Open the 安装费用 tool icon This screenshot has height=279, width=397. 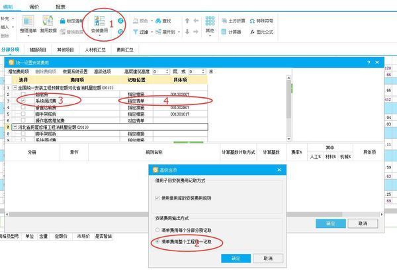(99, 21)
